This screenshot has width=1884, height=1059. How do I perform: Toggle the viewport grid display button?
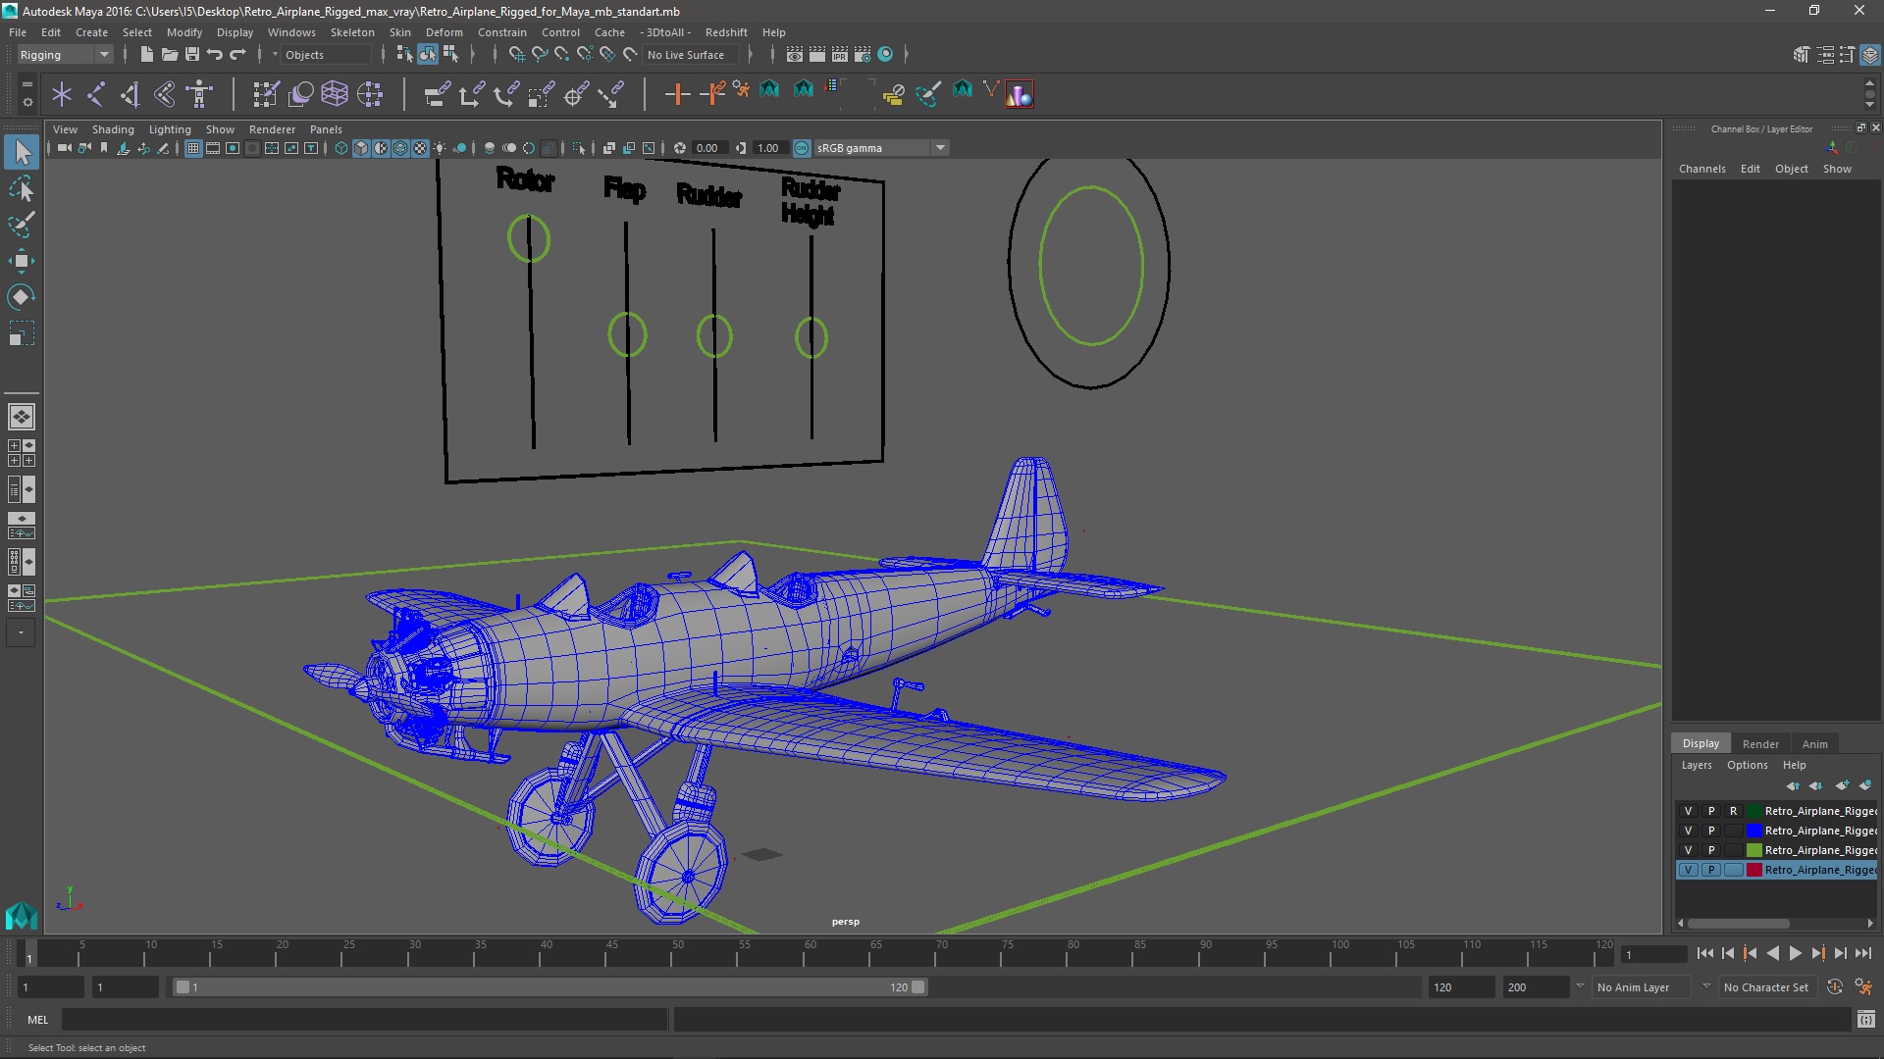coord(193,148)
